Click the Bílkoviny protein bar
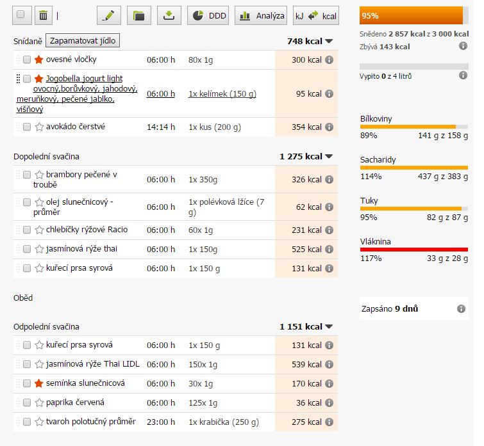Image resolution: width=484 pixels, height=446 pixels. [x=414, y=127]
